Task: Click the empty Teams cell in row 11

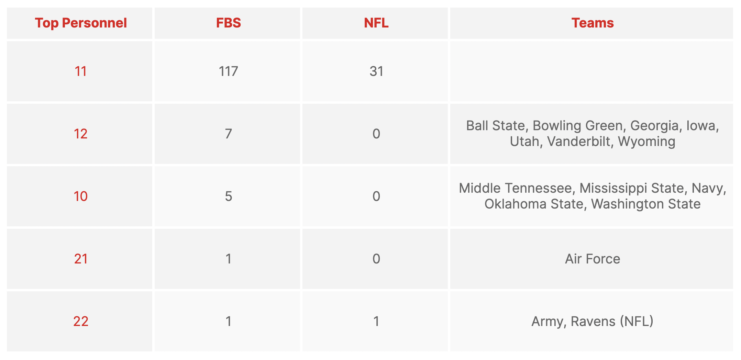Action: 591,71
